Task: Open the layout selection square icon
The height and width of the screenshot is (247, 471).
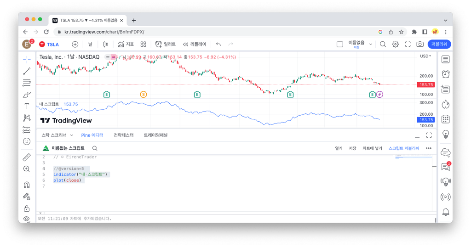Action: pyautogui.click(x=340, y=45)
